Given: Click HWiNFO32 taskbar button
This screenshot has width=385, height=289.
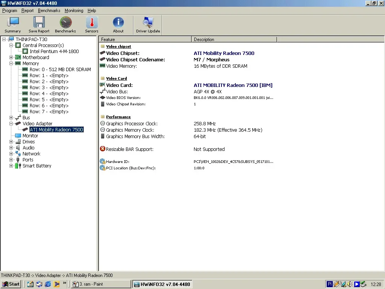Looking at the screenshot, I should 162,284.
